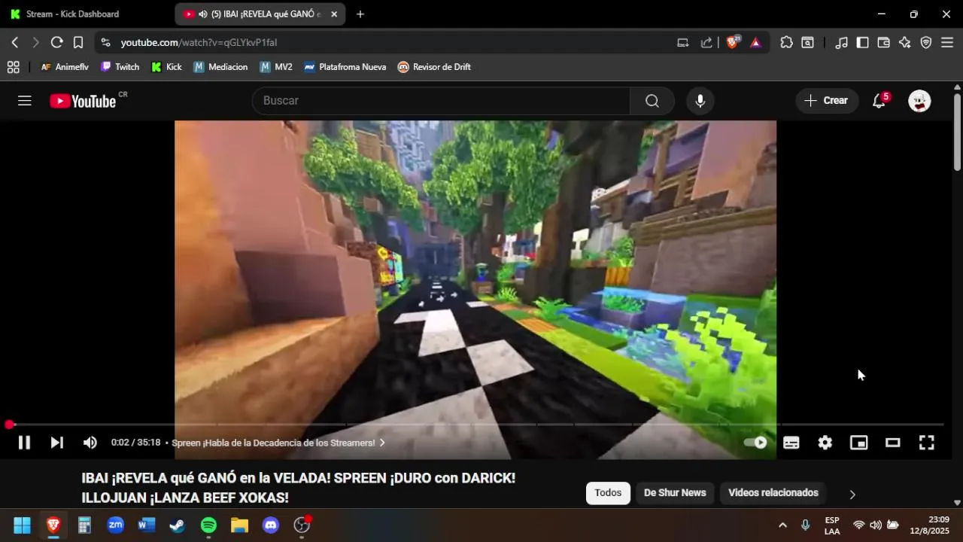963x542 pixels.
Task: Open OBS Studio from the taskbar
Action: pos(302,525)
